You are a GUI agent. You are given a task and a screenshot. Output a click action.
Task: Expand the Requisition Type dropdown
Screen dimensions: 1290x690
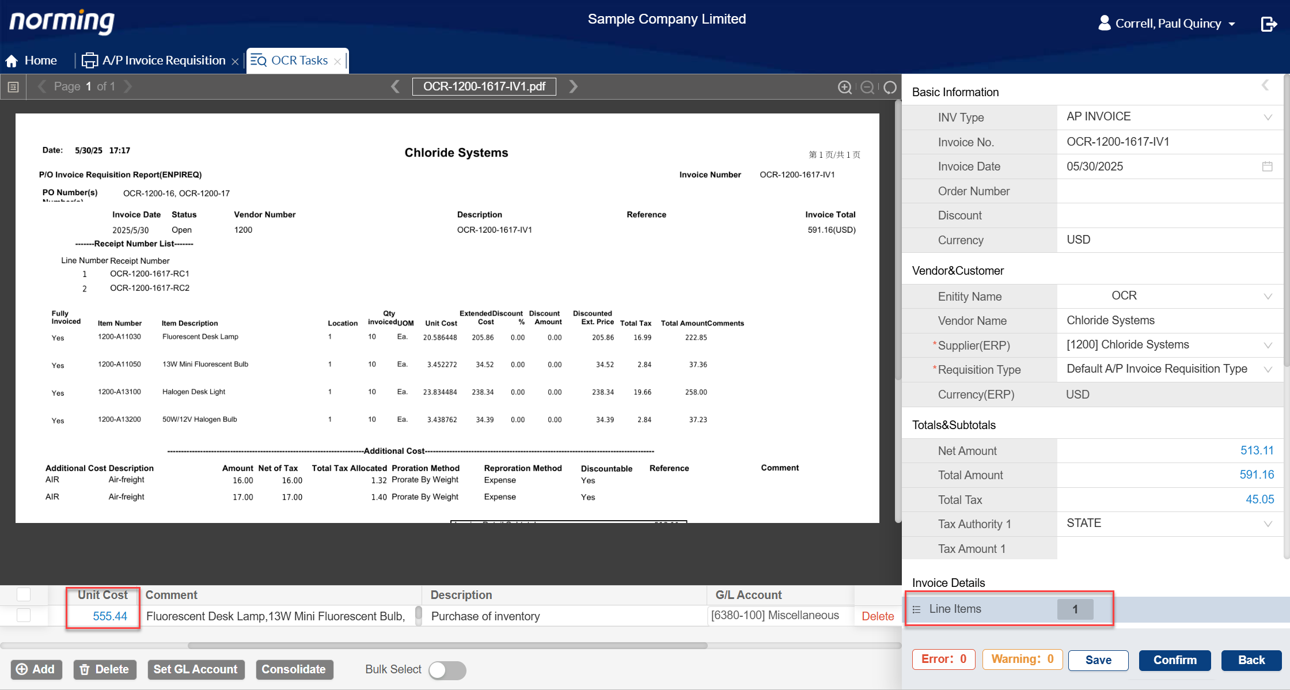pyautogui.click(x=1268, y=370)
